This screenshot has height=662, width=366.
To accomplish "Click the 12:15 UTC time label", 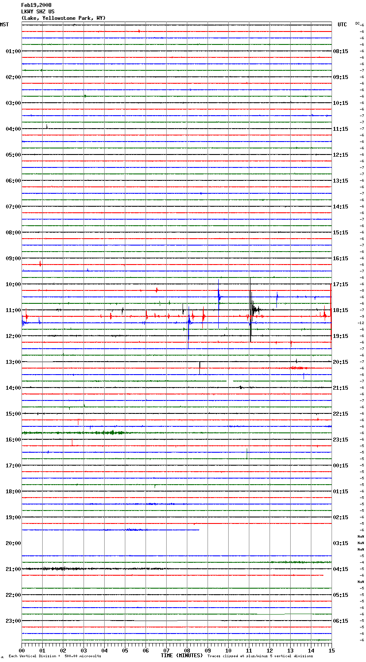I will coord(341,155).
